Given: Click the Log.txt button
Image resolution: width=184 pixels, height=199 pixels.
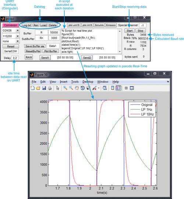Looking at the screenshot, I should pyautogui.click(x=26, y=25).
